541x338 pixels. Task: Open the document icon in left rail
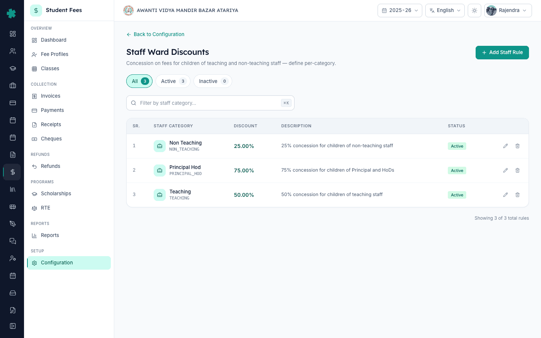(13, 155)
